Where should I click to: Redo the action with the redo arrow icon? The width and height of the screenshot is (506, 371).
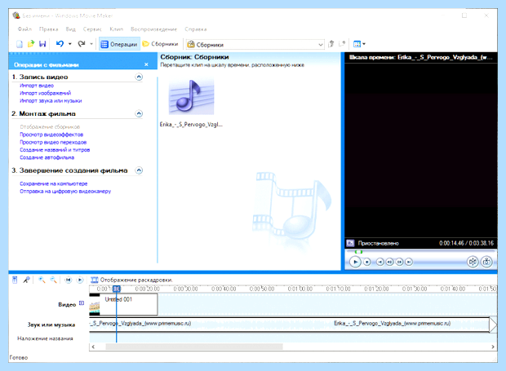point(82,44)
